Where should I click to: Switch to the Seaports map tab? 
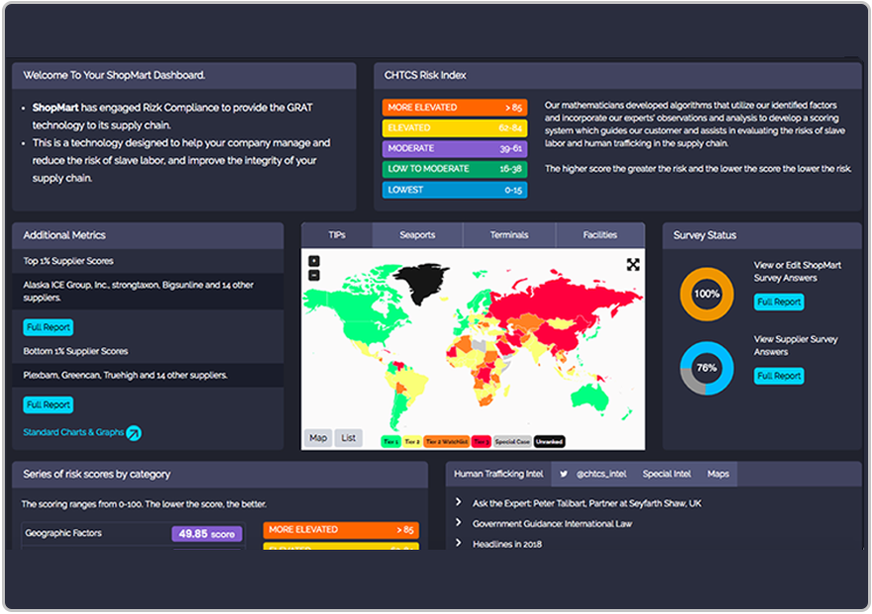pos(417,235)
